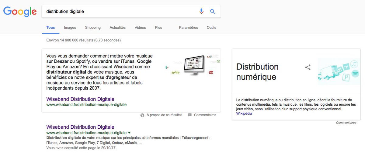Open the second Wiseband Distribution Digitale result

click(x=80, y=127)
